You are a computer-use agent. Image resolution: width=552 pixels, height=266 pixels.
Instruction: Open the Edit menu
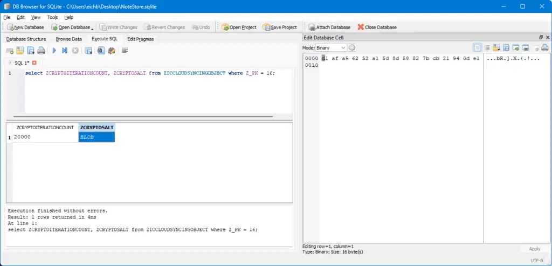[21, 17]
